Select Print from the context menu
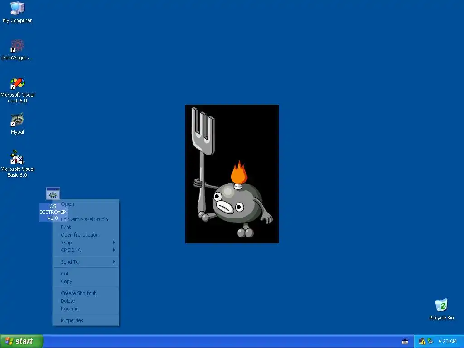 point(86,227)
